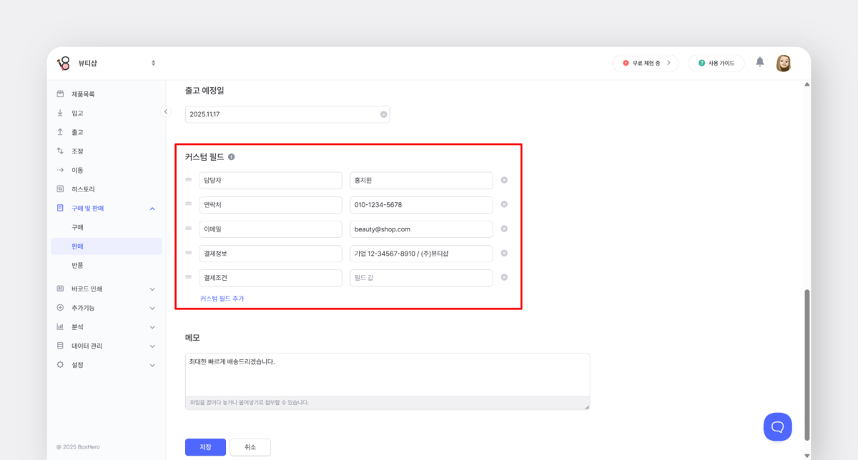Open the 제품목록 sidebar icon

(59, 93)
